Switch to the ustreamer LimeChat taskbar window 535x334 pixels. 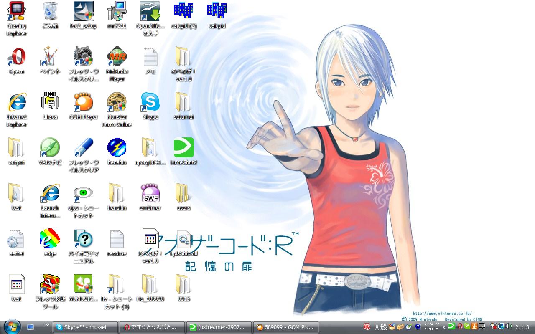(219, 327)
